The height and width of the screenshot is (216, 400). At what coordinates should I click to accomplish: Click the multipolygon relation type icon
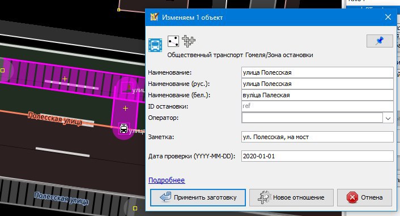click(x=189, y=41)
